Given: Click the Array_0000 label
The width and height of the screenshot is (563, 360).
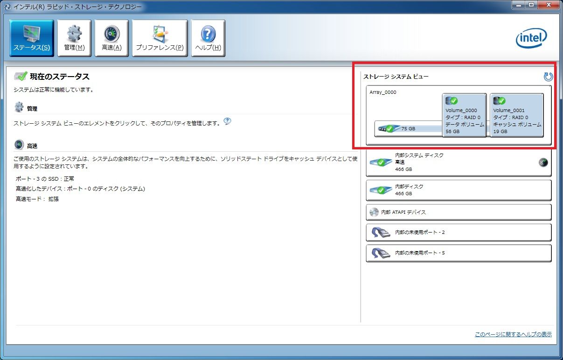Looking at the screenshot, I should point(383,92).
